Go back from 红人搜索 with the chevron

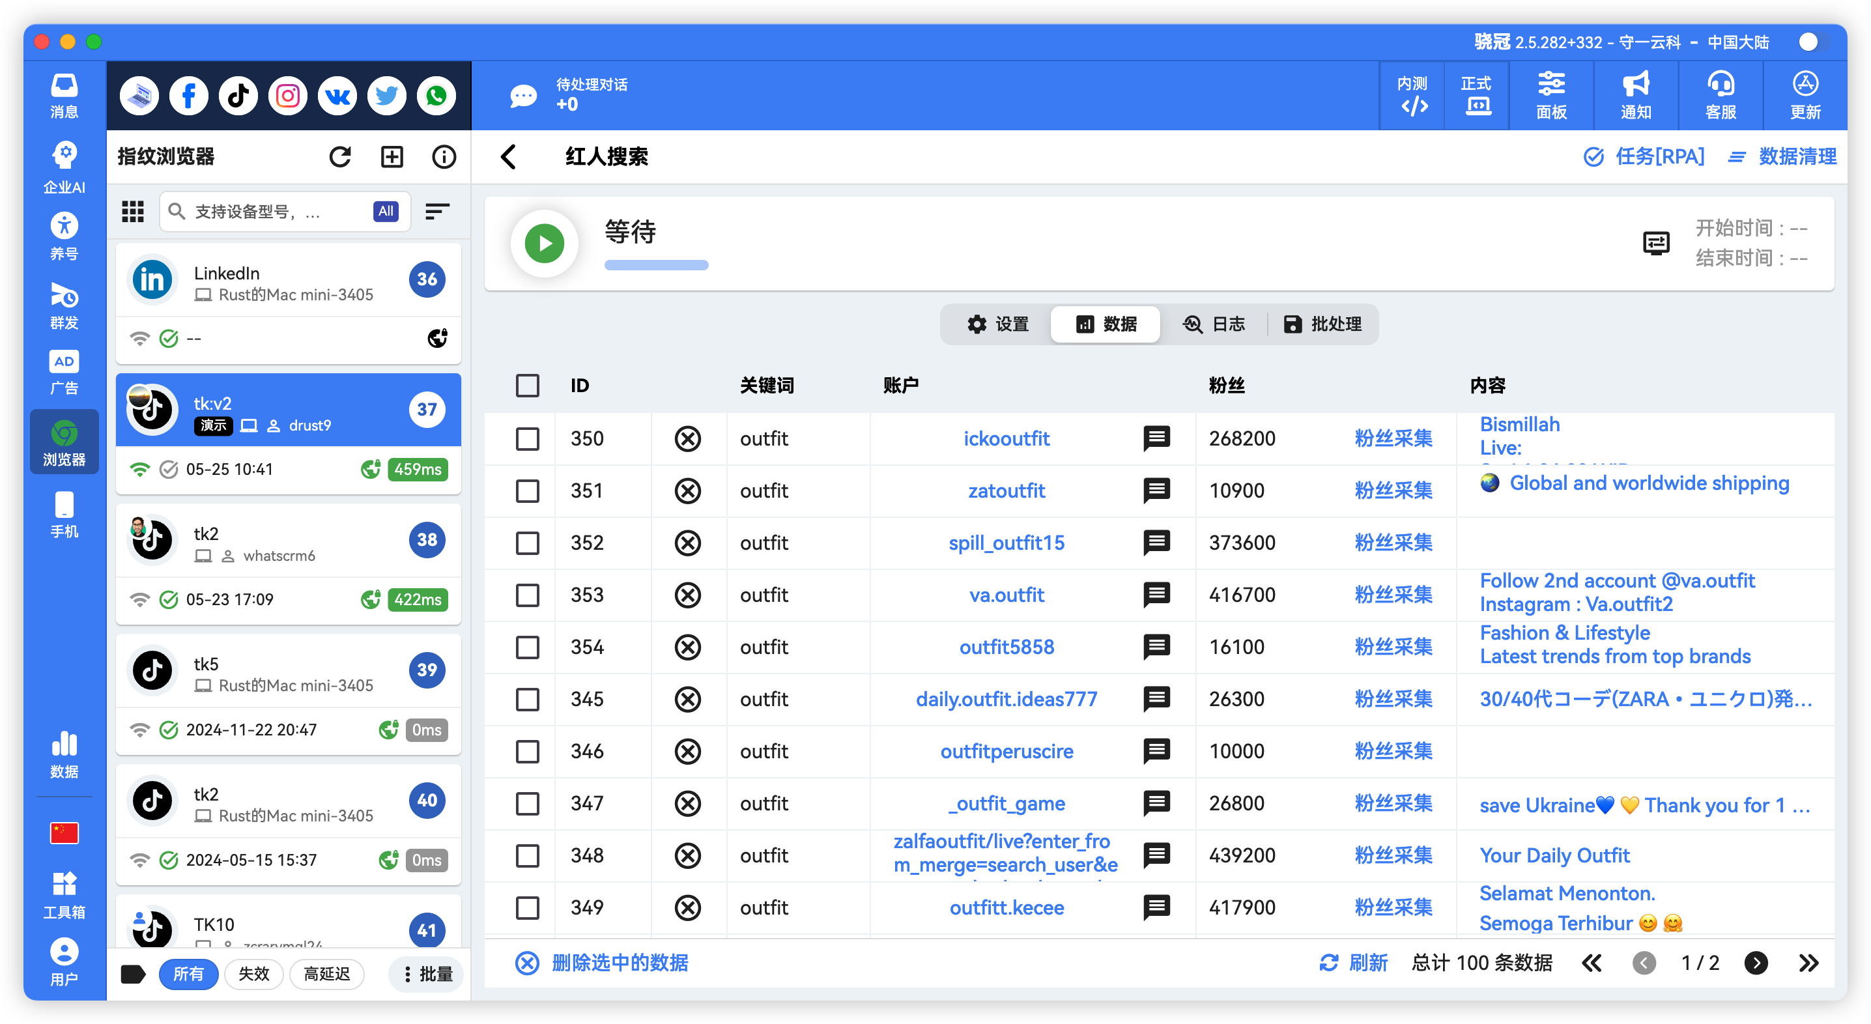coord(509,156)
